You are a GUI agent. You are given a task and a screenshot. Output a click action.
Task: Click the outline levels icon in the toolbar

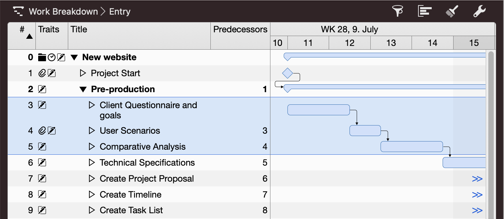coord(425,11)
